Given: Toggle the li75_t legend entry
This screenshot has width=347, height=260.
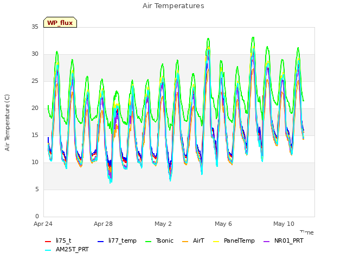Looking at the screenshot, I should (58, 240).
